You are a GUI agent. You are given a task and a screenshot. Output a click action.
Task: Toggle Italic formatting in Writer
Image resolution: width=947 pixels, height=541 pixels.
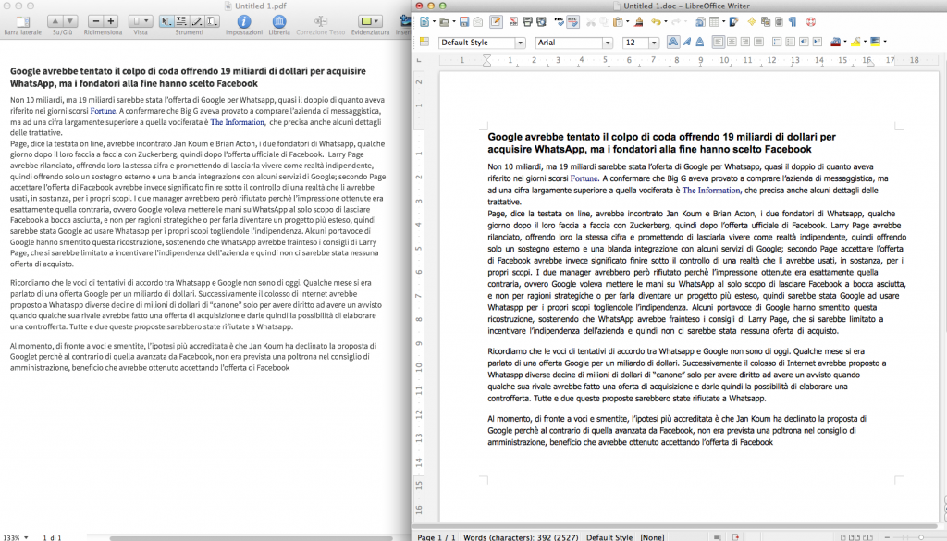[687, 42]
